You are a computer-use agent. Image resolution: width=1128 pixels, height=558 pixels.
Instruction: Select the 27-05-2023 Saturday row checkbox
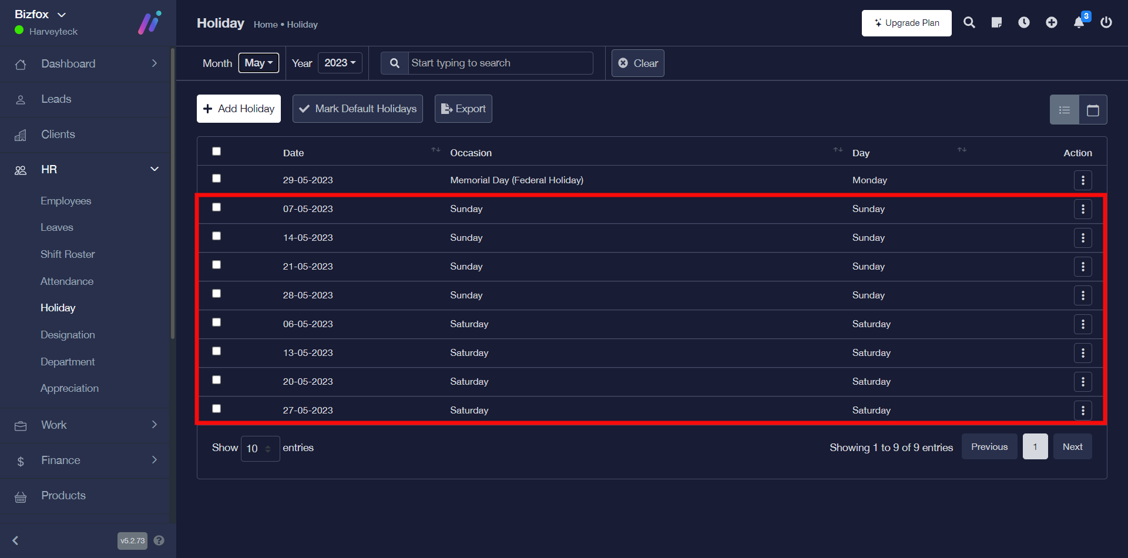[217, 409]
